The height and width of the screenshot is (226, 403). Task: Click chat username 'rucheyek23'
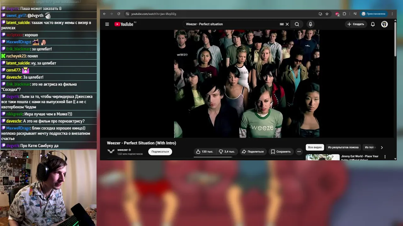pos(16,56)
